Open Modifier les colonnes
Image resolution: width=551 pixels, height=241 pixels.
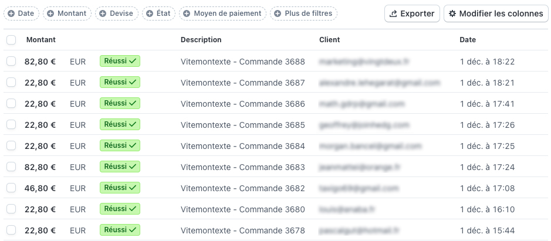[x=496, y=13]
